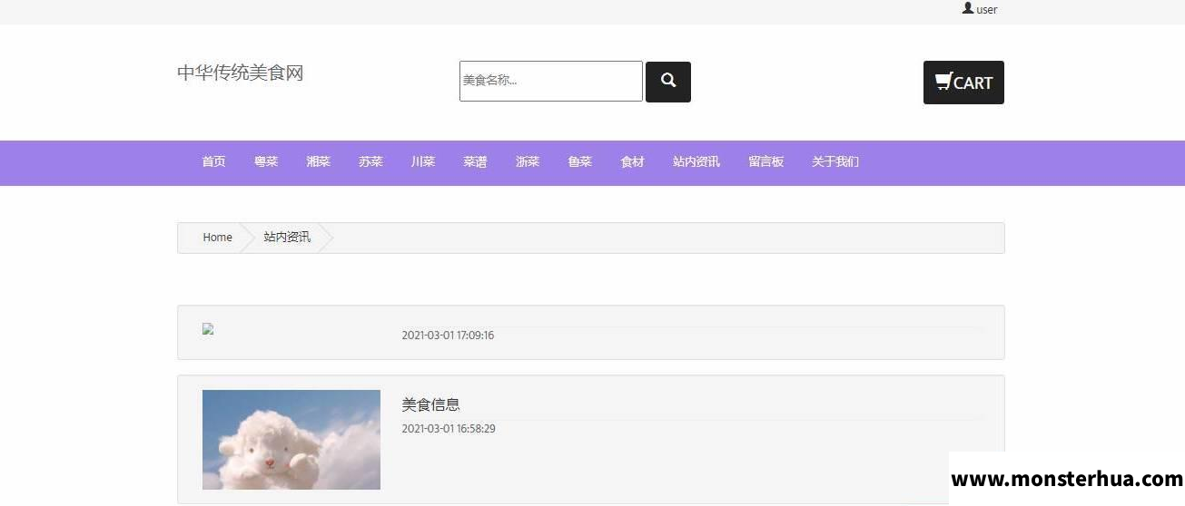This screenshot has height=506, width=1185.
Task: Select the 鲁菜 menu item
Action: 580,162
